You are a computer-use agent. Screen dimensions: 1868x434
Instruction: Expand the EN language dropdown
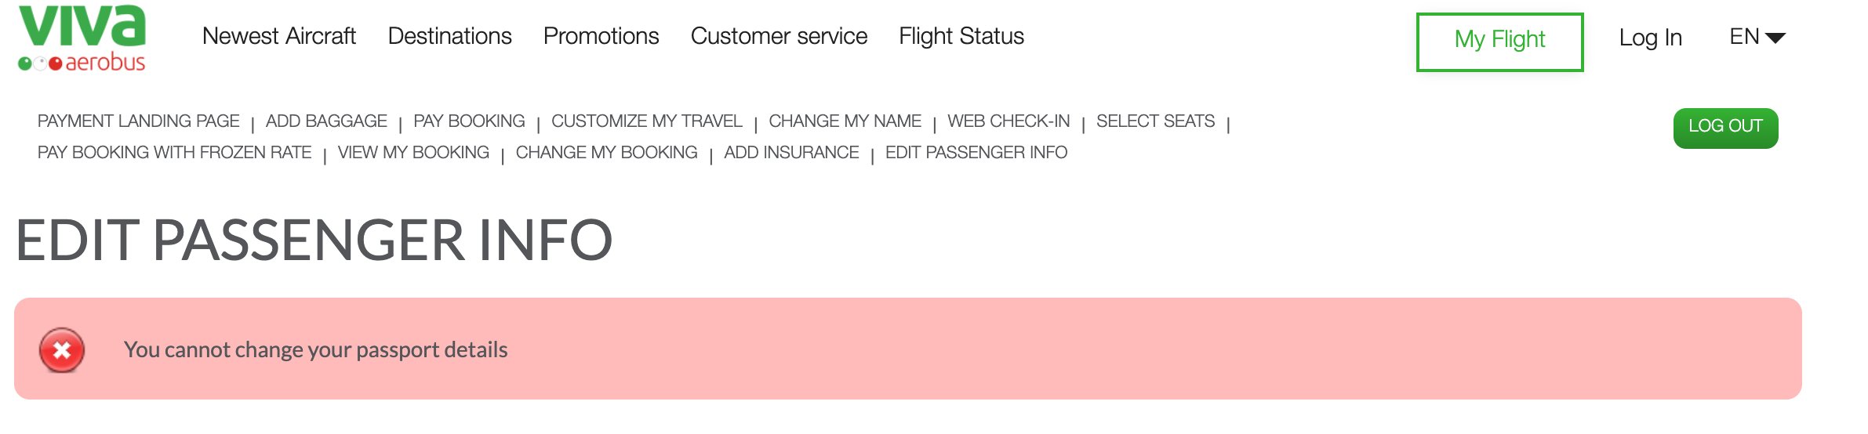(1757, 37)
